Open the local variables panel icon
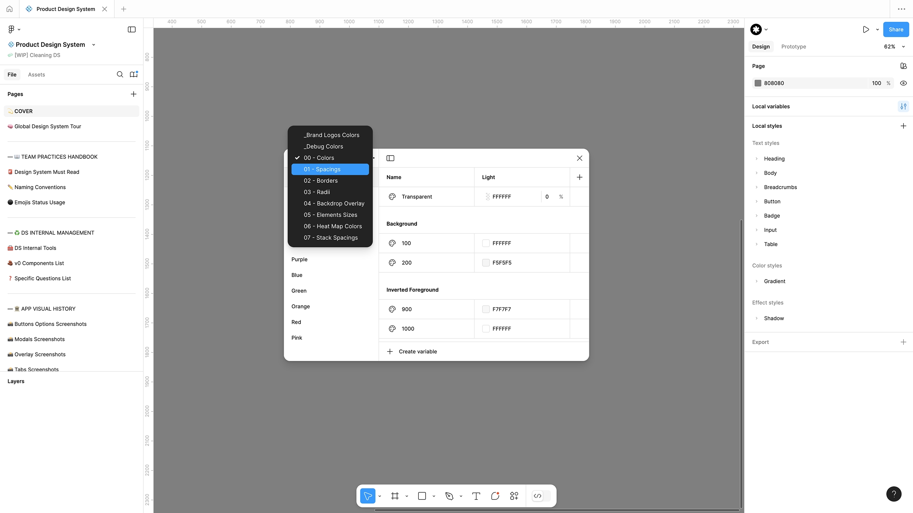This screenshot has width=913, height=513. [x=903, y=106]
